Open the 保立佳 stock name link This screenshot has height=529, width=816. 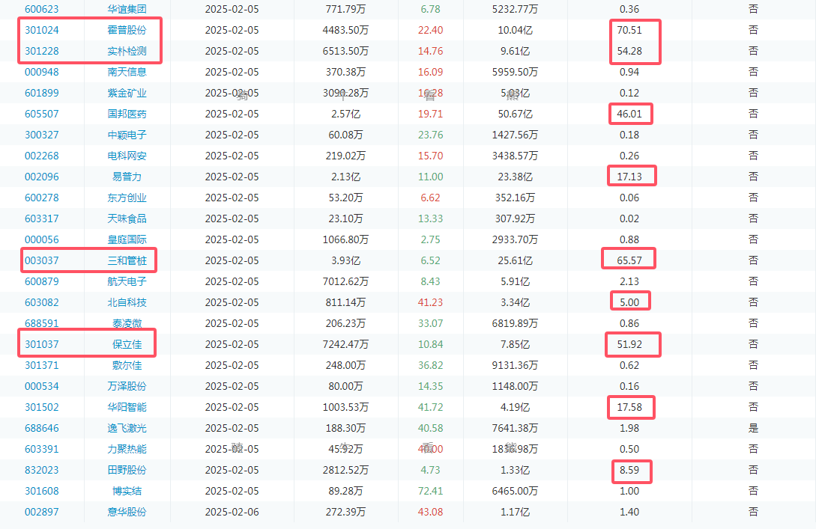pyautogui.click(x=127, y=344)
